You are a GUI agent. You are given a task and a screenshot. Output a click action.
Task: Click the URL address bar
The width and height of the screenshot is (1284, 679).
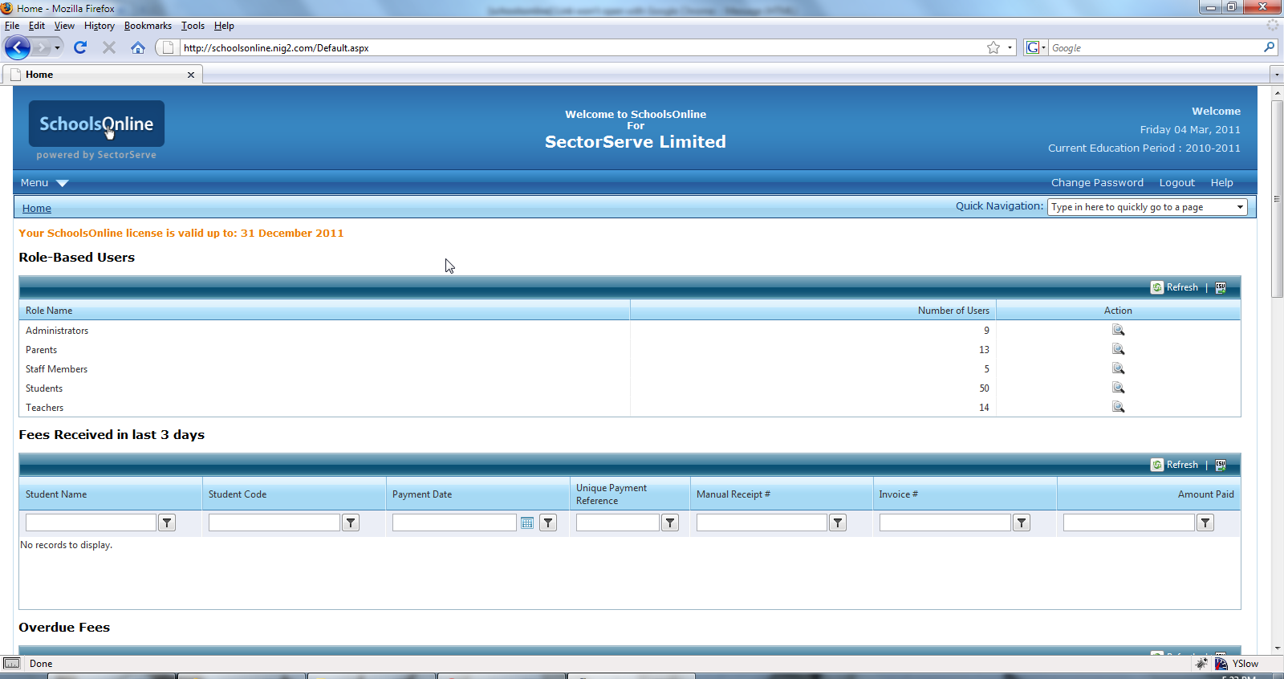[x=582, y=47]
